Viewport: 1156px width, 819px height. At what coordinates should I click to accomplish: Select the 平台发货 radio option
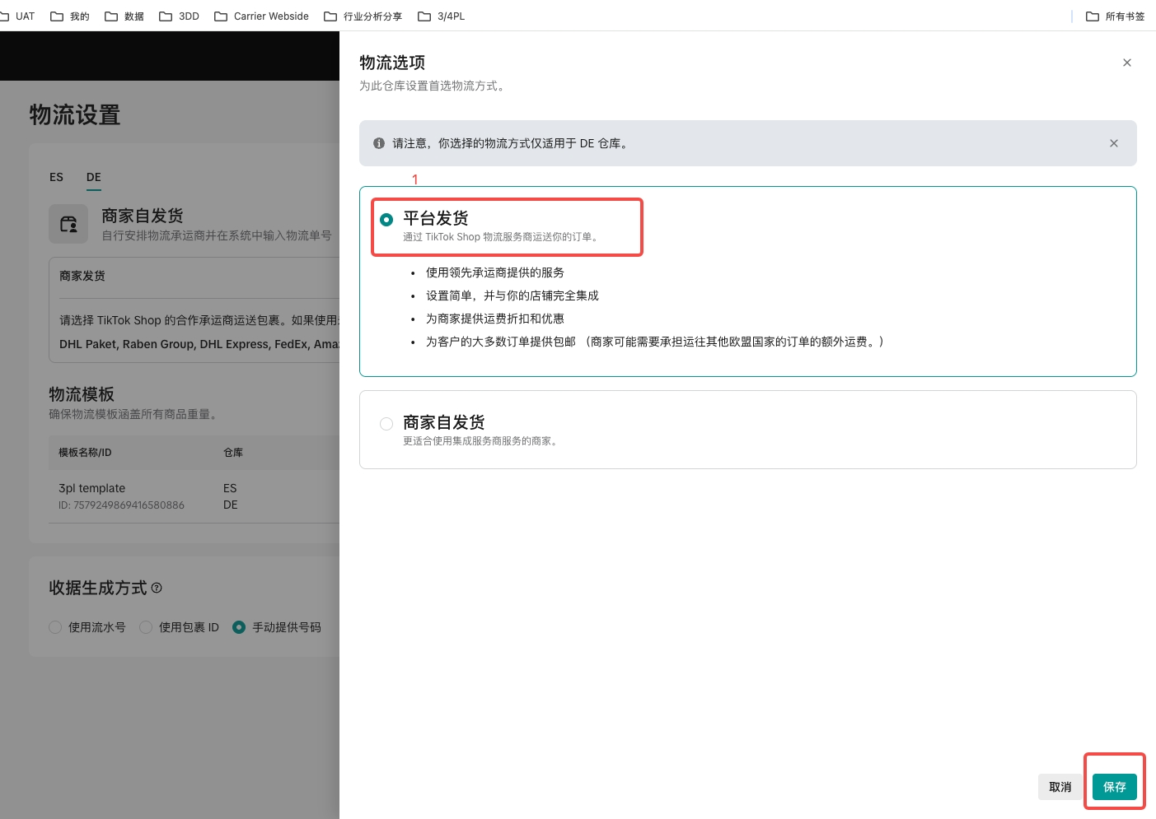click(386, 220)
